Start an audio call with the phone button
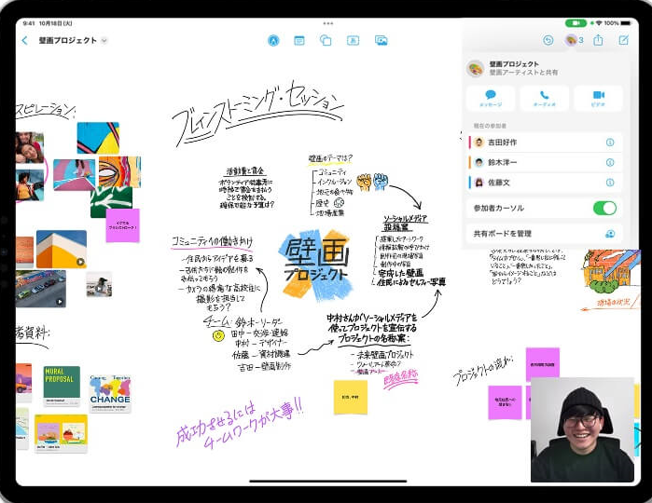Viewport: 652px width, 503px height. click(545, 99)
